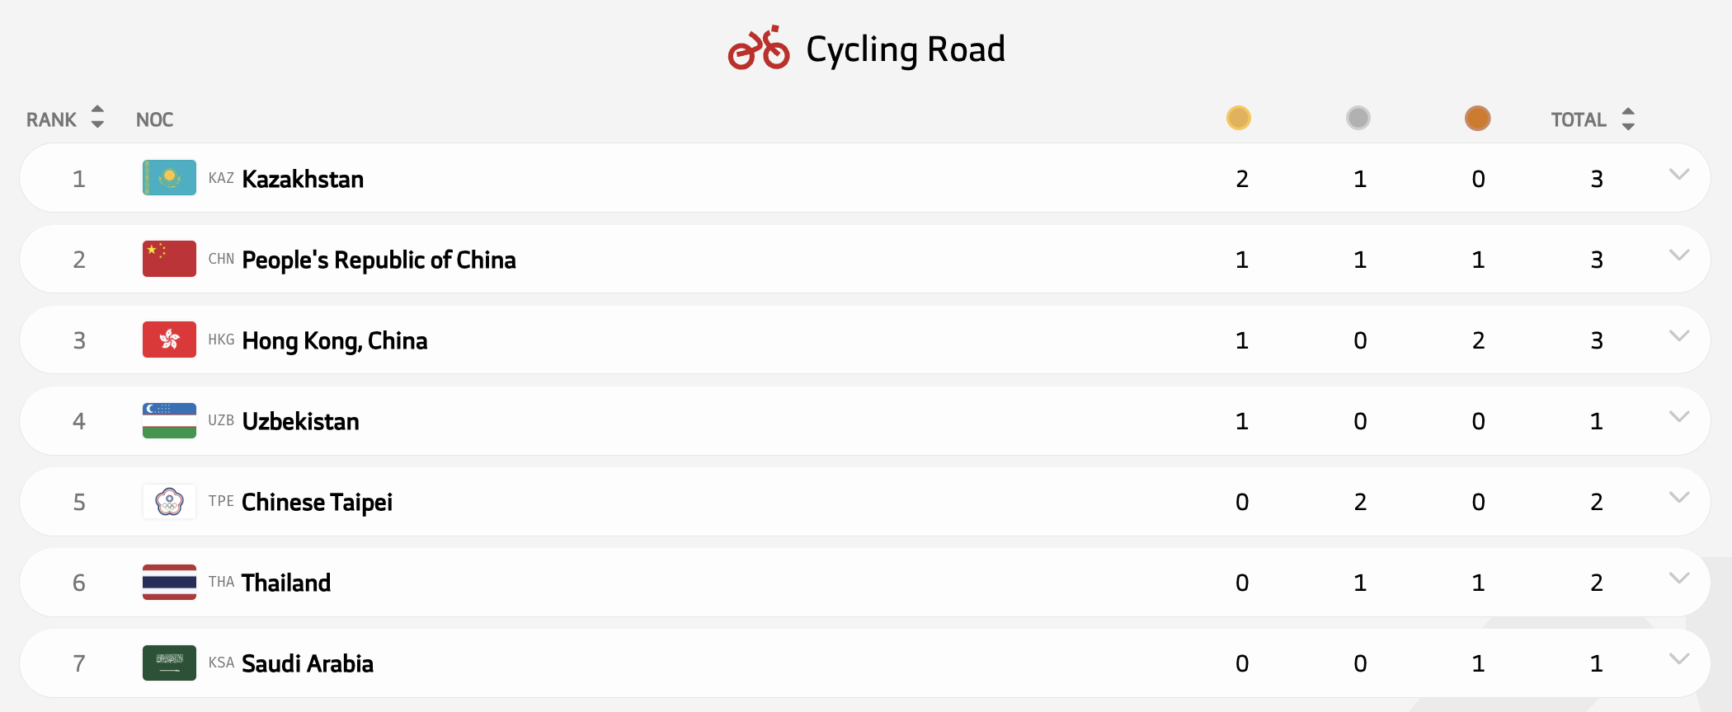Image resolution: width=1732 pixels, height=712 pixels.
Task: Sort the table by the TOTAL arrows
Action: [x=1627, y=119]
